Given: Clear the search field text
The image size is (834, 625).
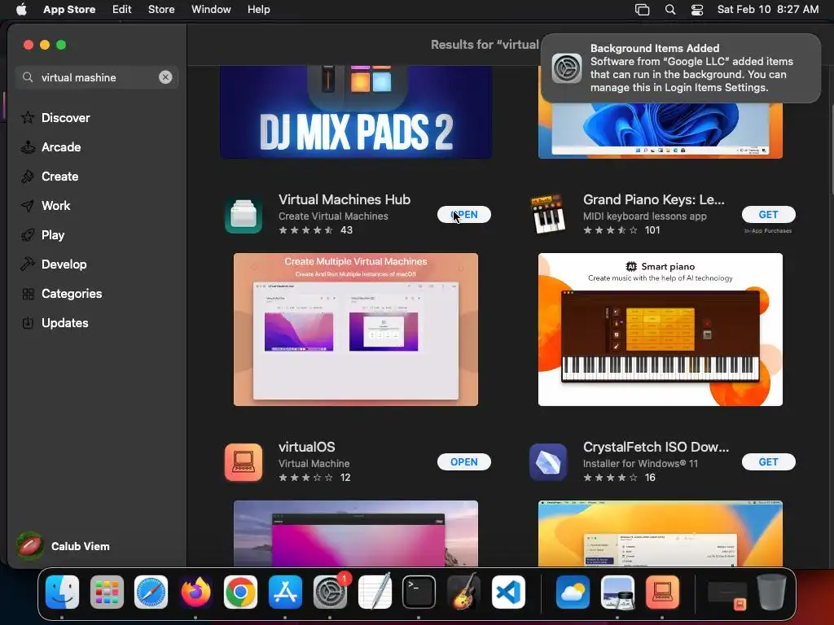Looking at the screenshot, I should 165,77.
